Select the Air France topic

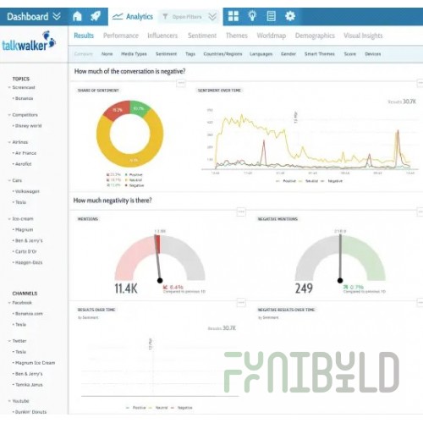(25, 153)
